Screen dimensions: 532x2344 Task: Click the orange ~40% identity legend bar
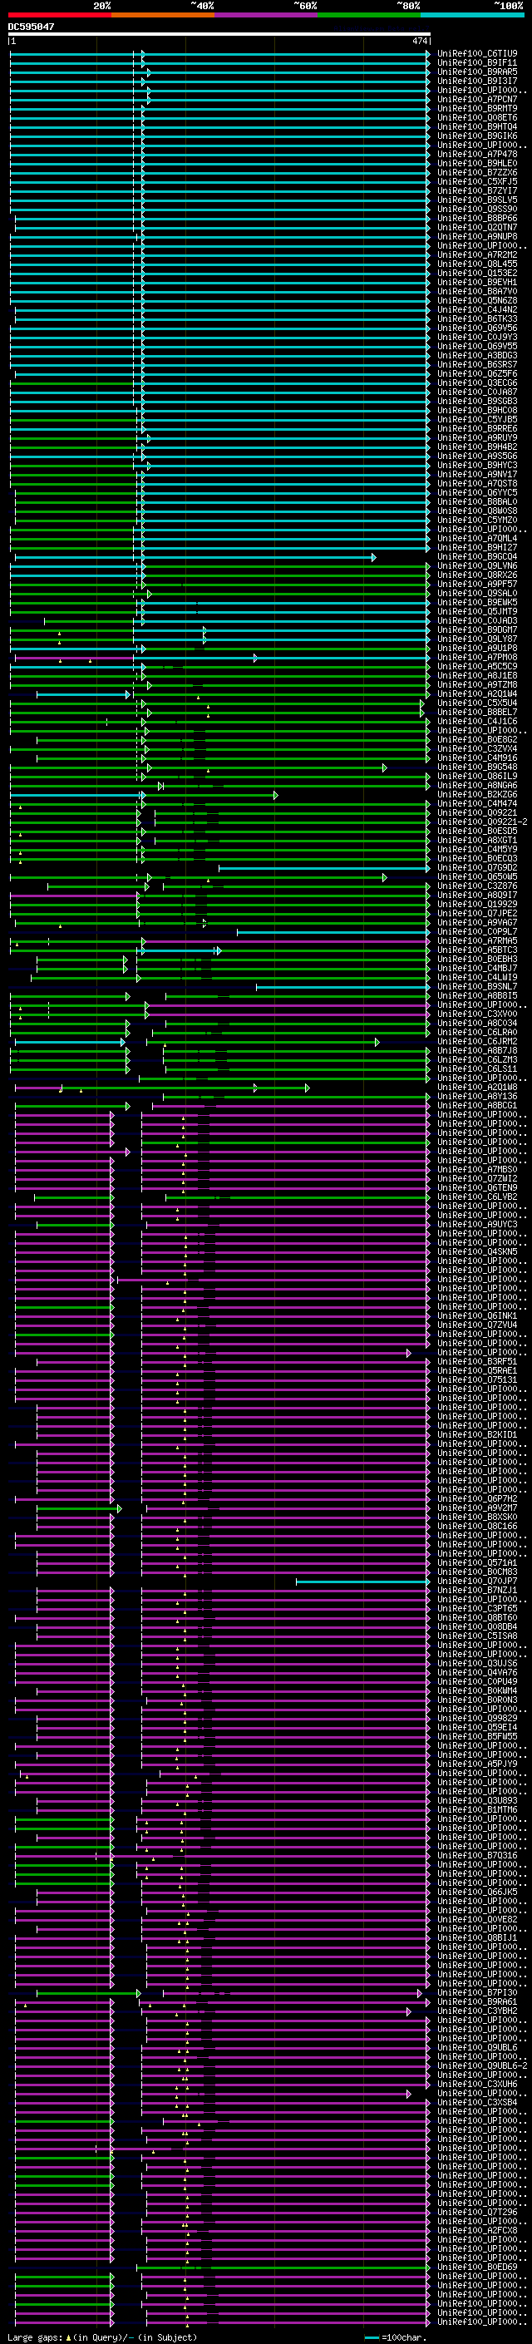coord(163,15)
